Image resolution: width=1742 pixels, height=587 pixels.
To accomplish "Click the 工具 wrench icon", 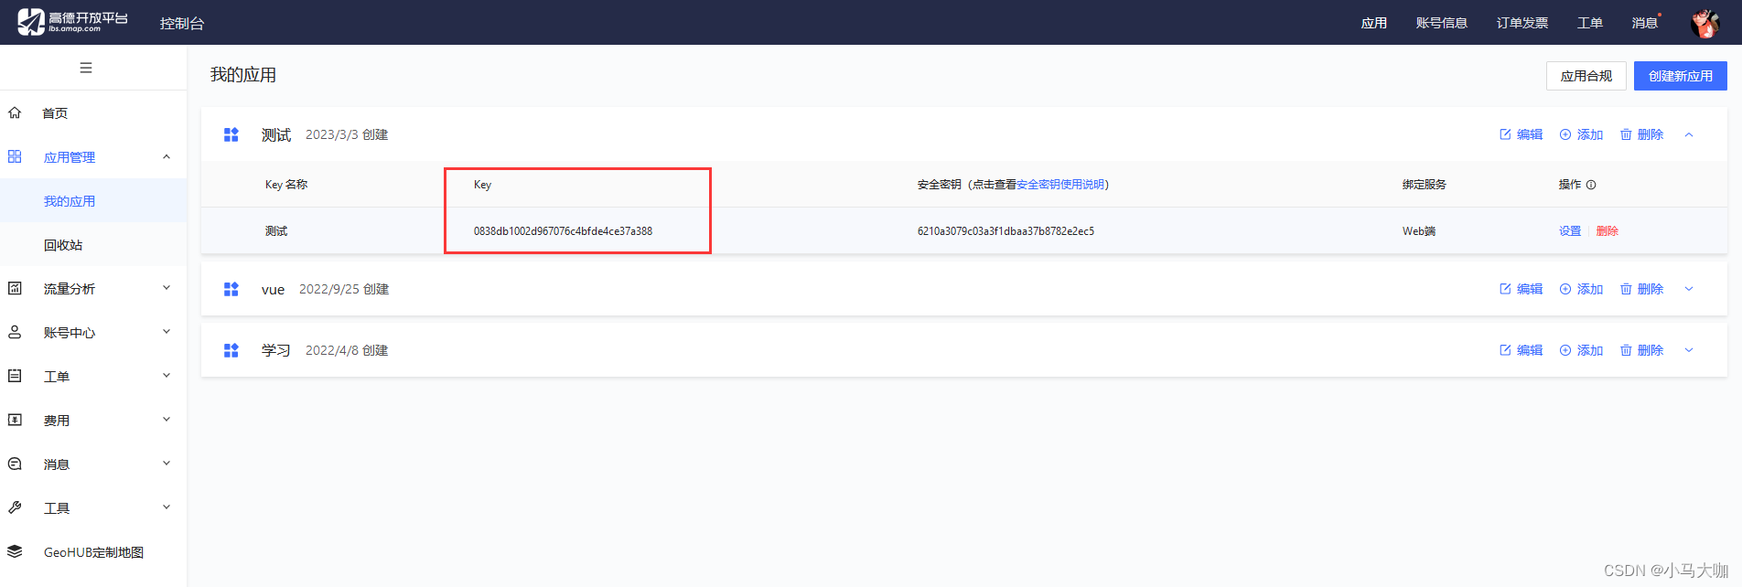I will click(x=15, y=507).
